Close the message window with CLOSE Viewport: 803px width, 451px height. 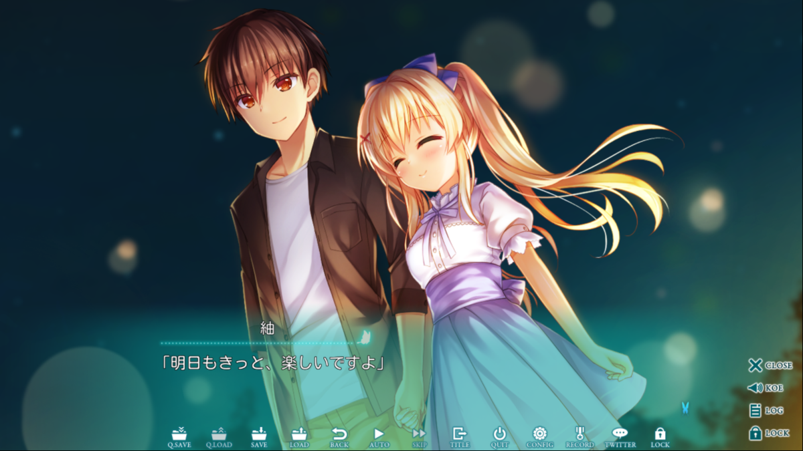pyautogui.click(x=770, y=365)
